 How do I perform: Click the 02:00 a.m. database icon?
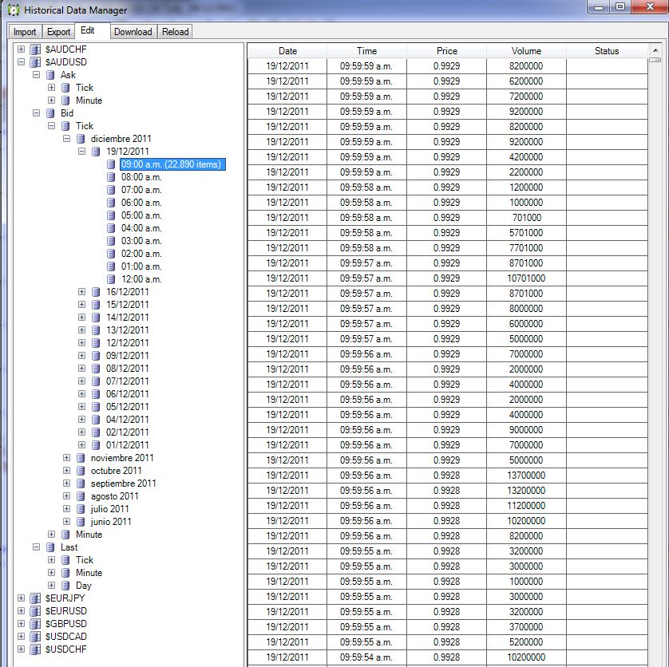point(111,254)
